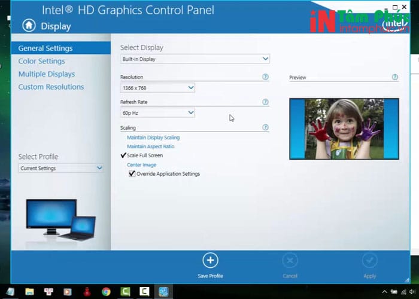Go to Multiple Displays
Viewport: 419px width, 299px height.
[47, 74]
